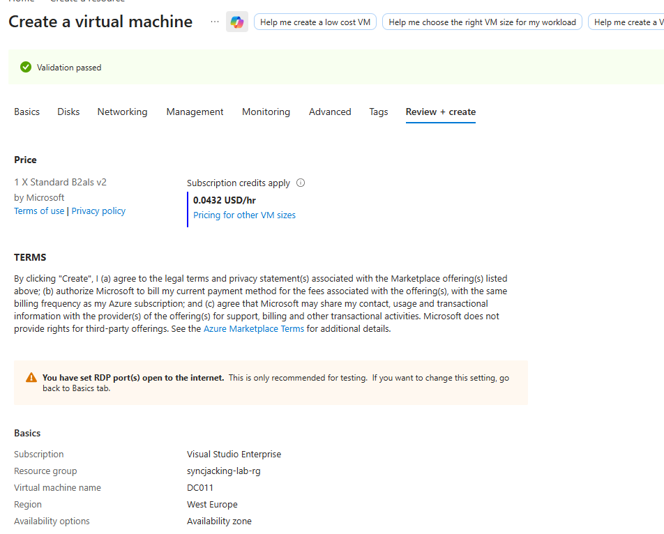Open the Azure Marketplace Terms link

tap(254, 329)
